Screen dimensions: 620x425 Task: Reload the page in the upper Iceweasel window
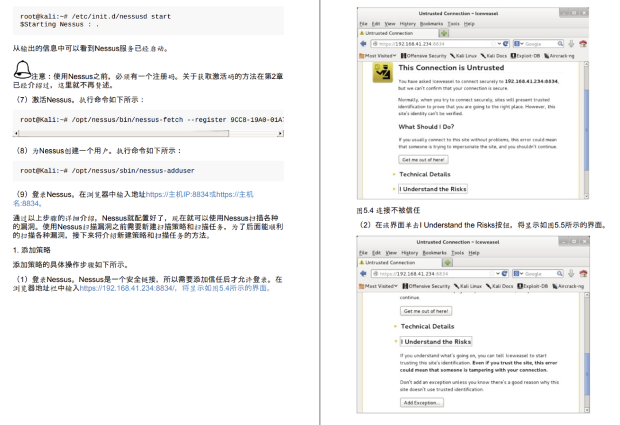point(505,44)
